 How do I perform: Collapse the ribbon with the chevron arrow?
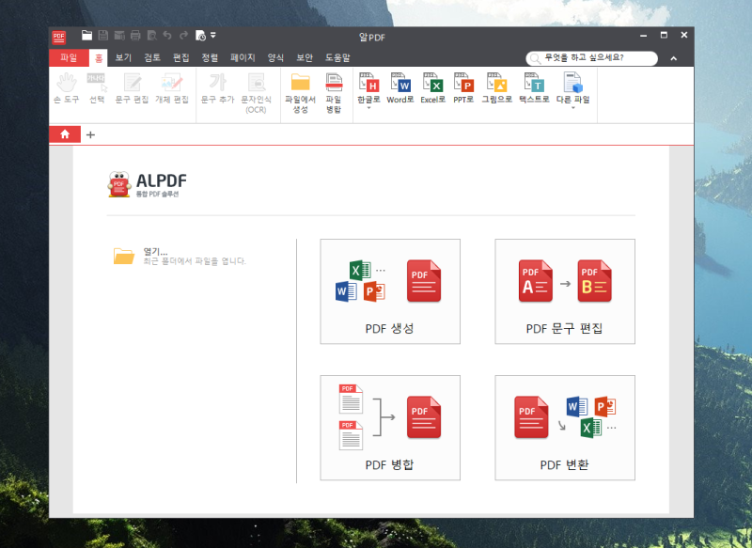674,58
